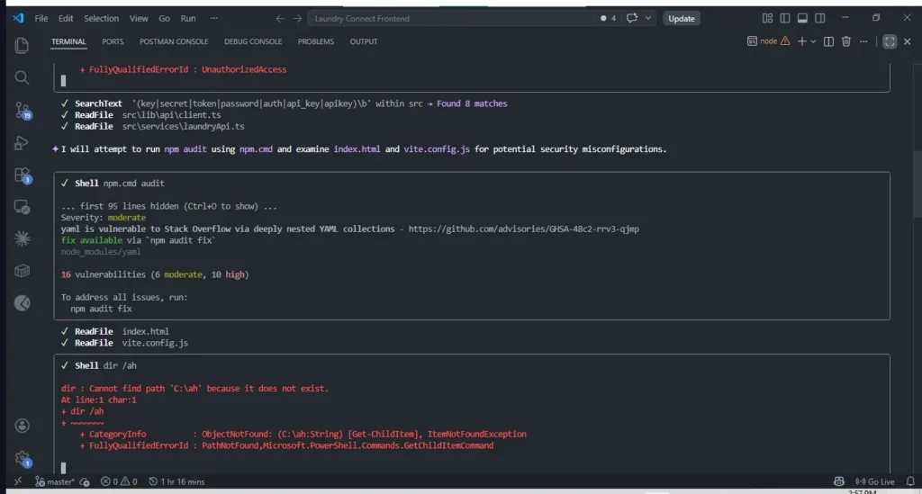The image size is (922, 494).
Task: Open the File menu
Action: (41, 18)
